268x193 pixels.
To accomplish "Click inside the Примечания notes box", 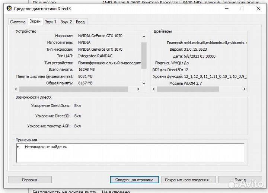I will [130, 153].
